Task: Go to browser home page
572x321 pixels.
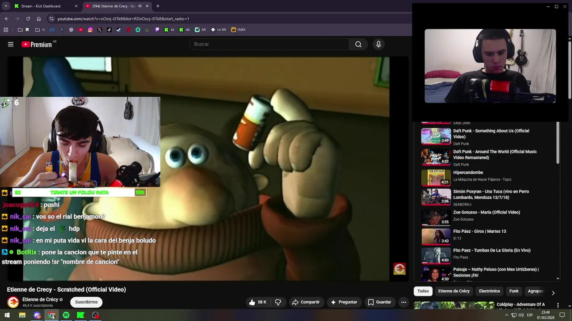Action: pyautogui.click(x=38, y=19)
